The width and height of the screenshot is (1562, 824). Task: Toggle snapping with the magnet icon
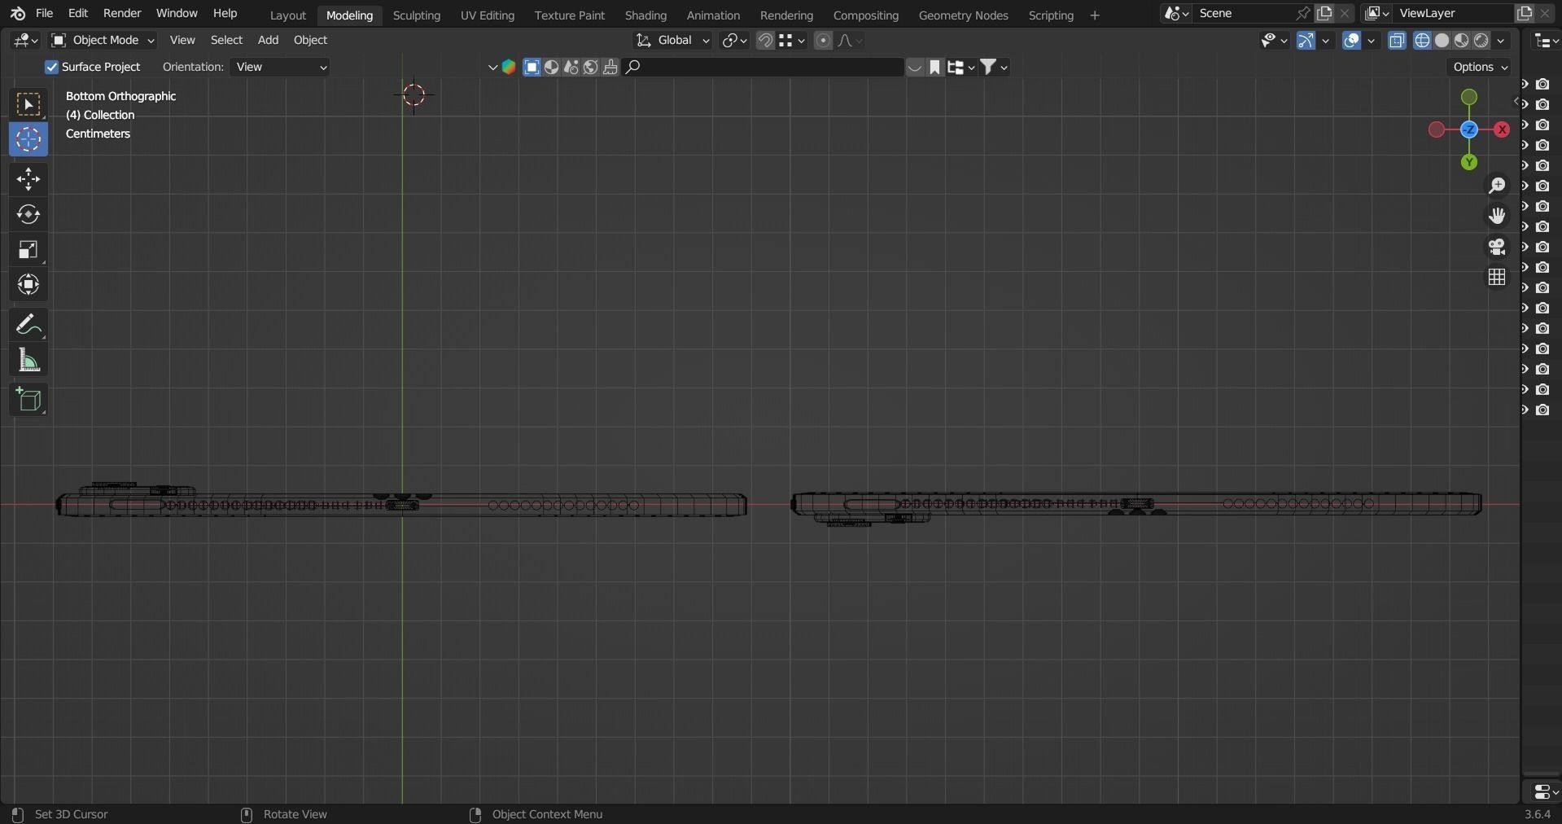(x=765, y=41)
